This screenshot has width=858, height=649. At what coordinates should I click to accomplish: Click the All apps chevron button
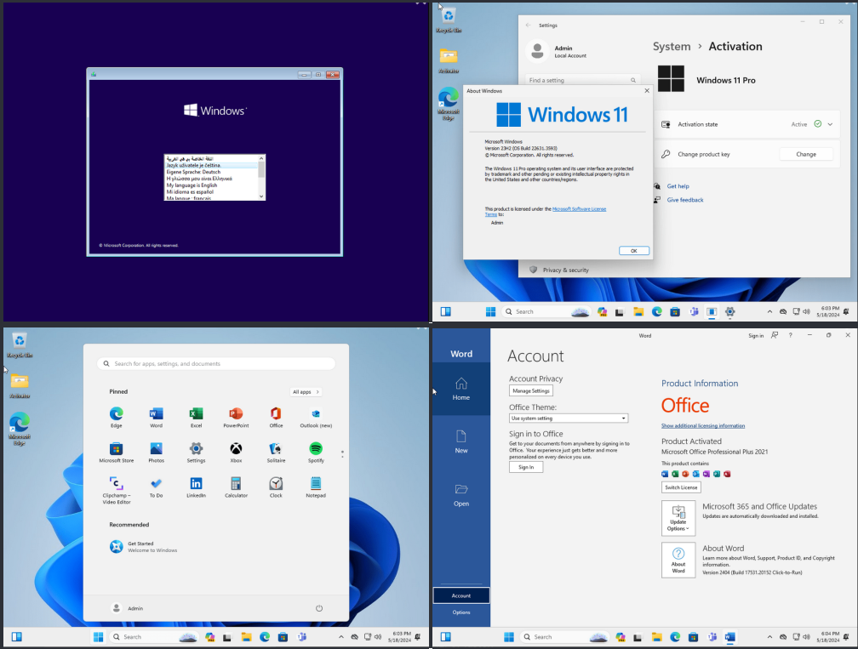306,391
